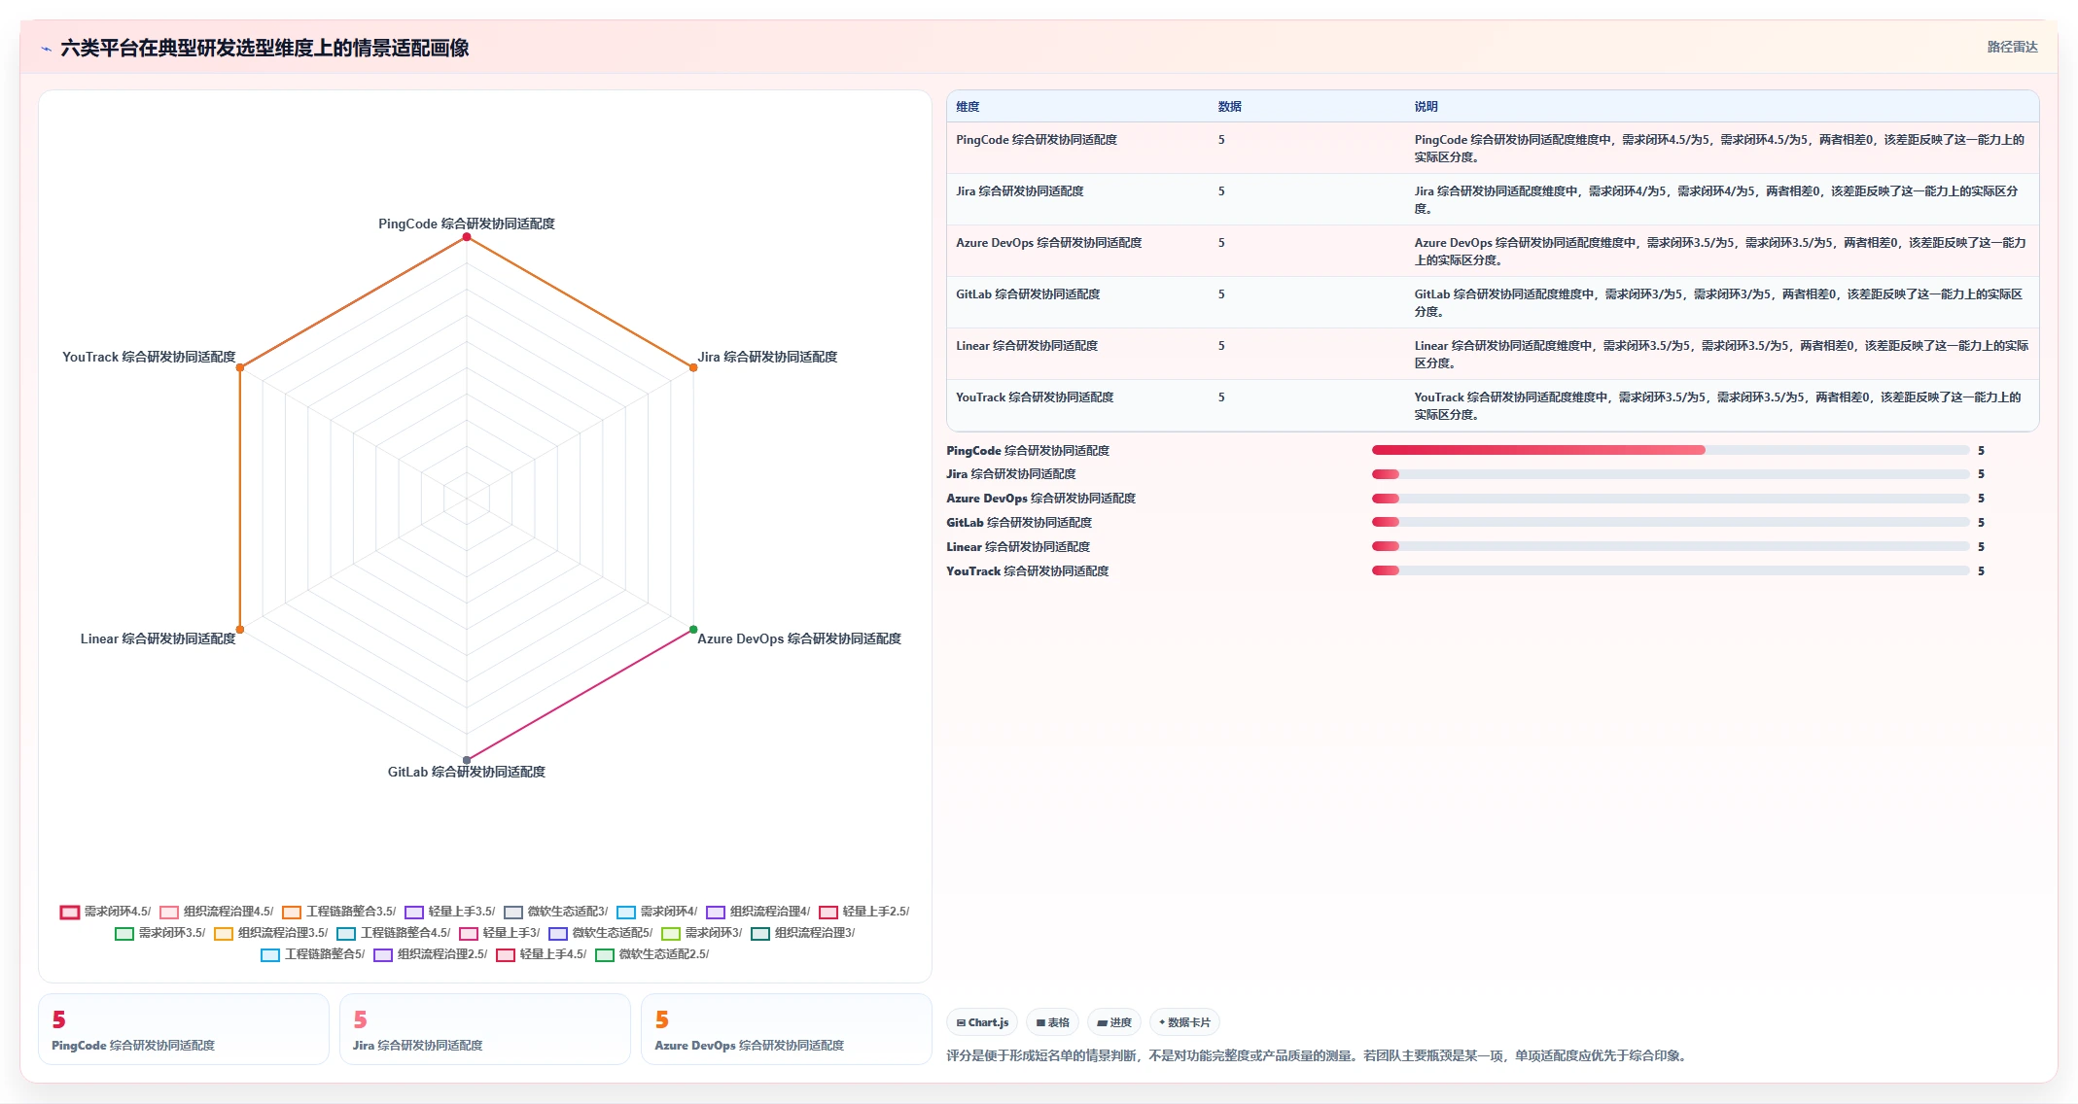This screenshot has width=2078, height=1104.
Task: Click the small icon before the page title
Action: click(x=46, y=49)
